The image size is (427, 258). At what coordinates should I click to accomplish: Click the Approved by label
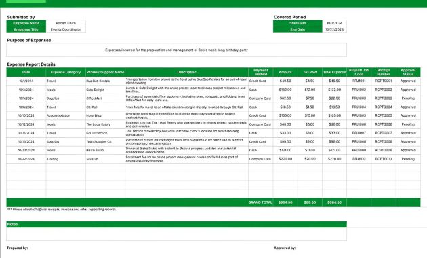[285, 248]
